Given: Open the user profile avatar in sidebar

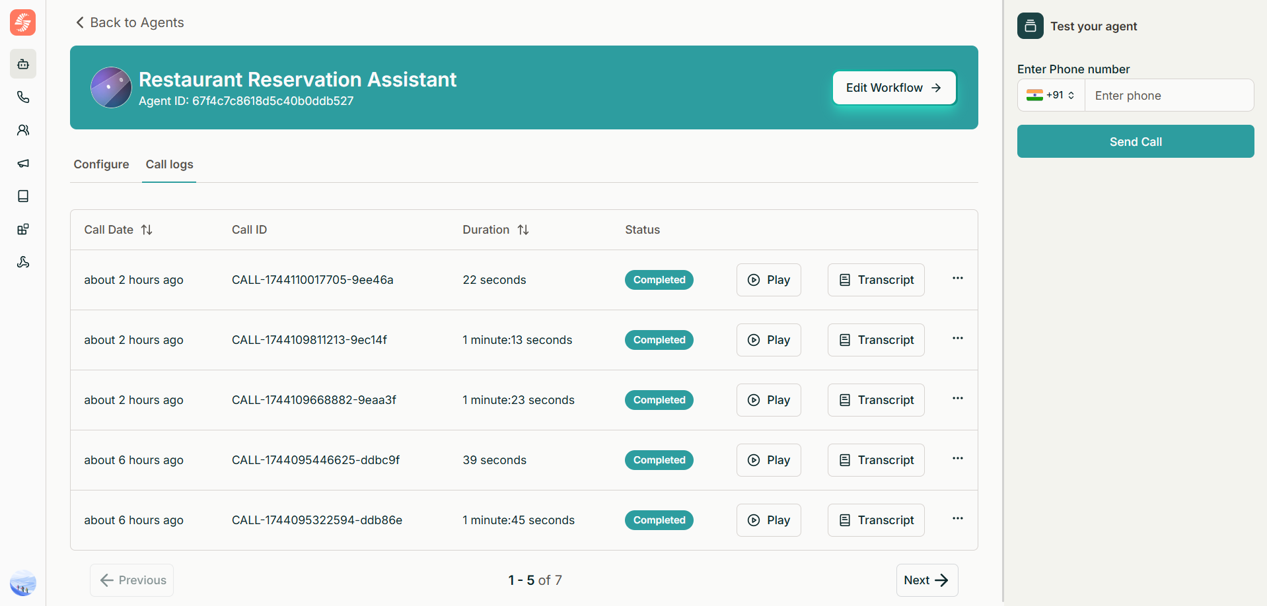Looking at the screenshot, I should click(23, 583).
